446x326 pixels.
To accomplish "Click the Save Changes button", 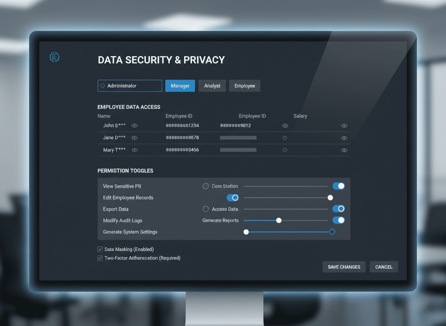I will click(x=344, y=267).
